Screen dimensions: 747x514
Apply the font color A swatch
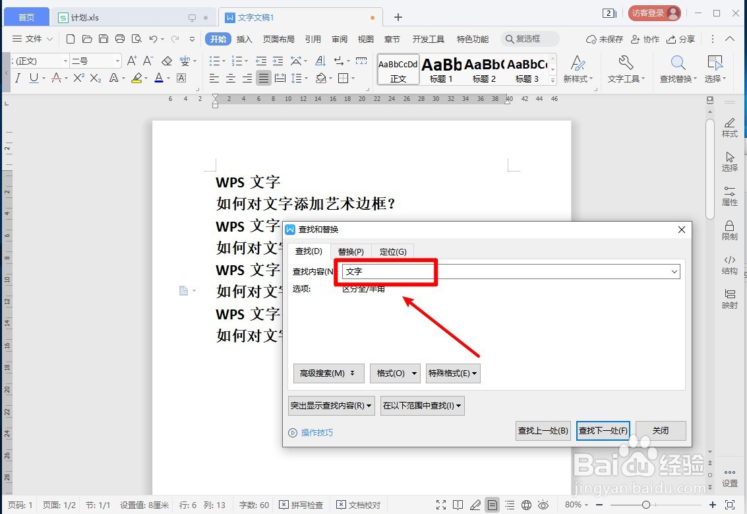[x=159, y=78]
